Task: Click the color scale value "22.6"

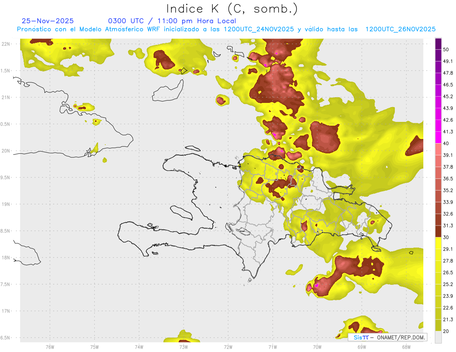Action: tap(448, 308)
